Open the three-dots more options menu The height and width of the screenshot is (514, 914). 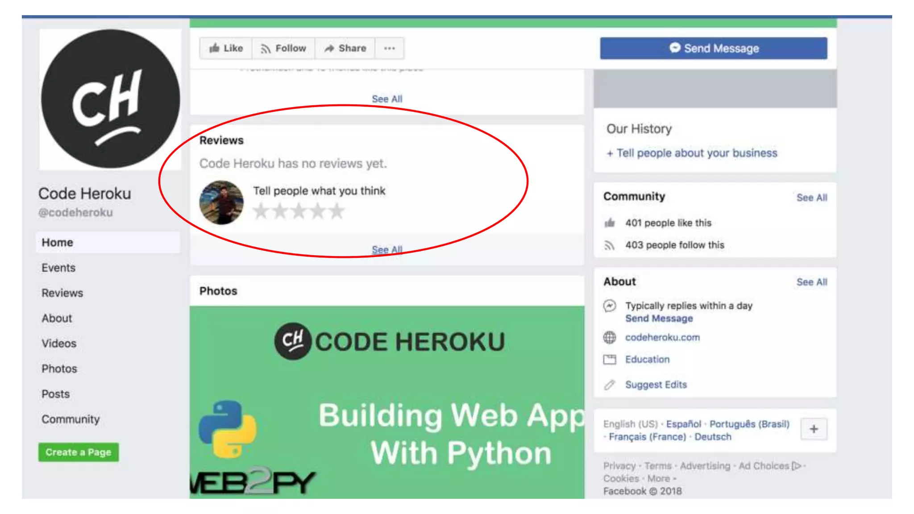click(x=390, y=48)
